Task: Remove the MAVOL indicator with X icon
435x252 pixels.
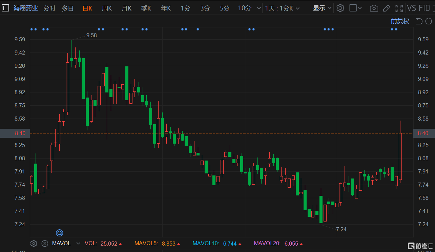Action: (x=45, y=243)
